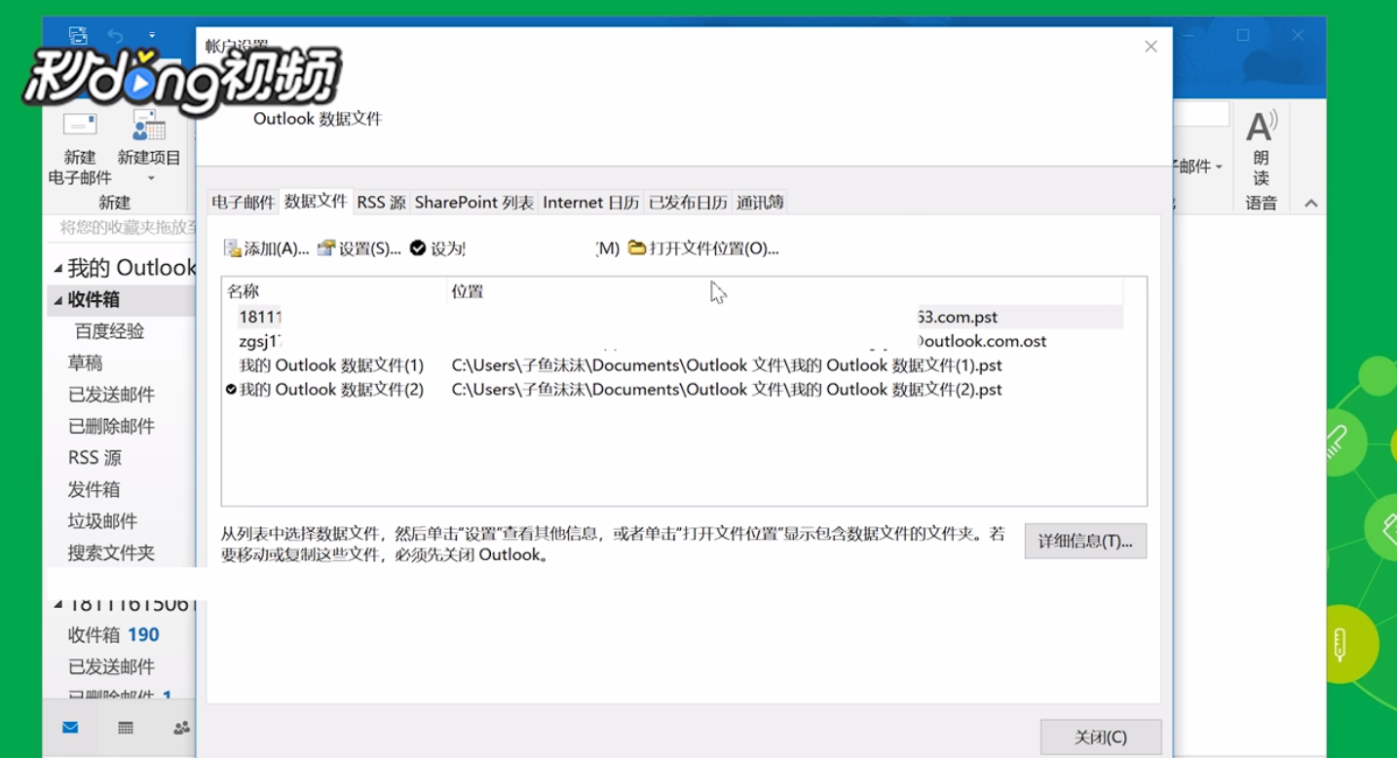The image size is (1397, 758).
Task: Select 我的 Outlook 数据文件(1) in the Name column
Action: pos(331,365)
